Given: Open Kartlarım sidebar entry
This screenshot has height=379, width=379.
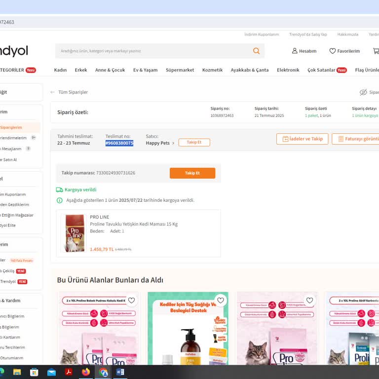Looking at the screenshot, I should click(x=10, y=337).
